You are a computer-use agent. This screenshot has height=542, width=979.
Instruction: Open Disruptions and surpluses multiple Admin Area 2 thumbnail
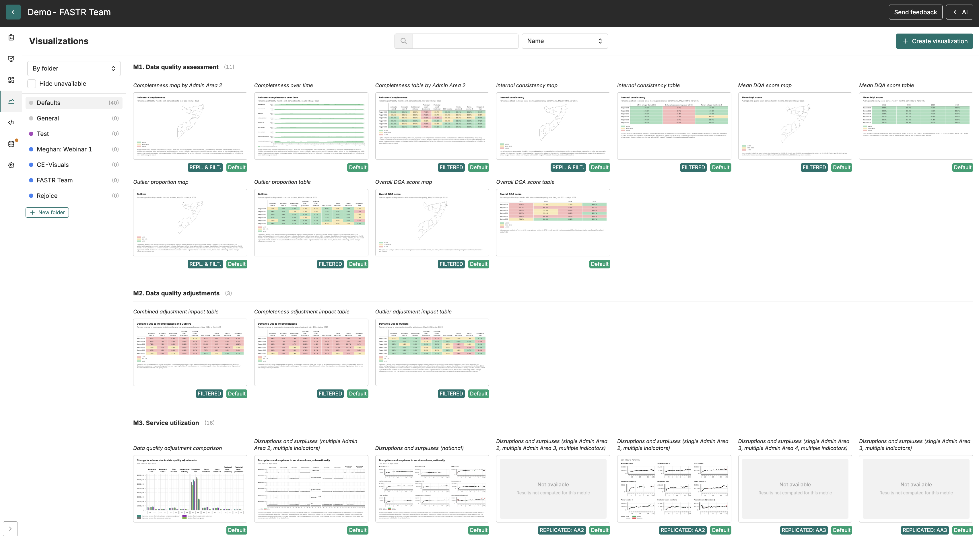tap(311, 489)
